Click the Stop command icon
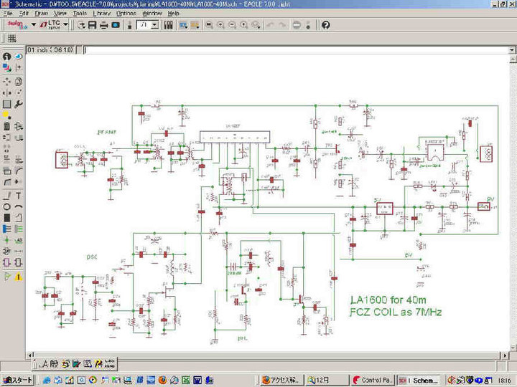Screen dimensions: 517x387 point(297,25)
